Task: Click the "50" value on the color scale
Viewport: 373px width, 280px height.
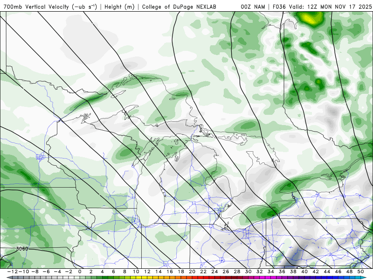Action: (360, 272)
